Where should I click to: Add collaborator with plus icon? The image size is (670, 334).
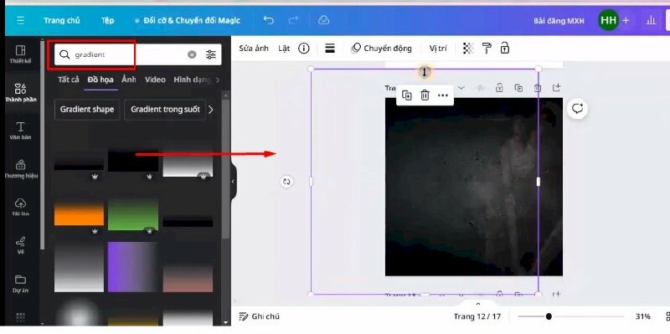pyautogui.click(x=626, y=20)
